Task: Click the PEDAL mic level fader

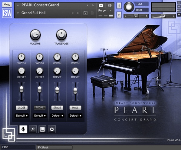Action: [39, 89]
